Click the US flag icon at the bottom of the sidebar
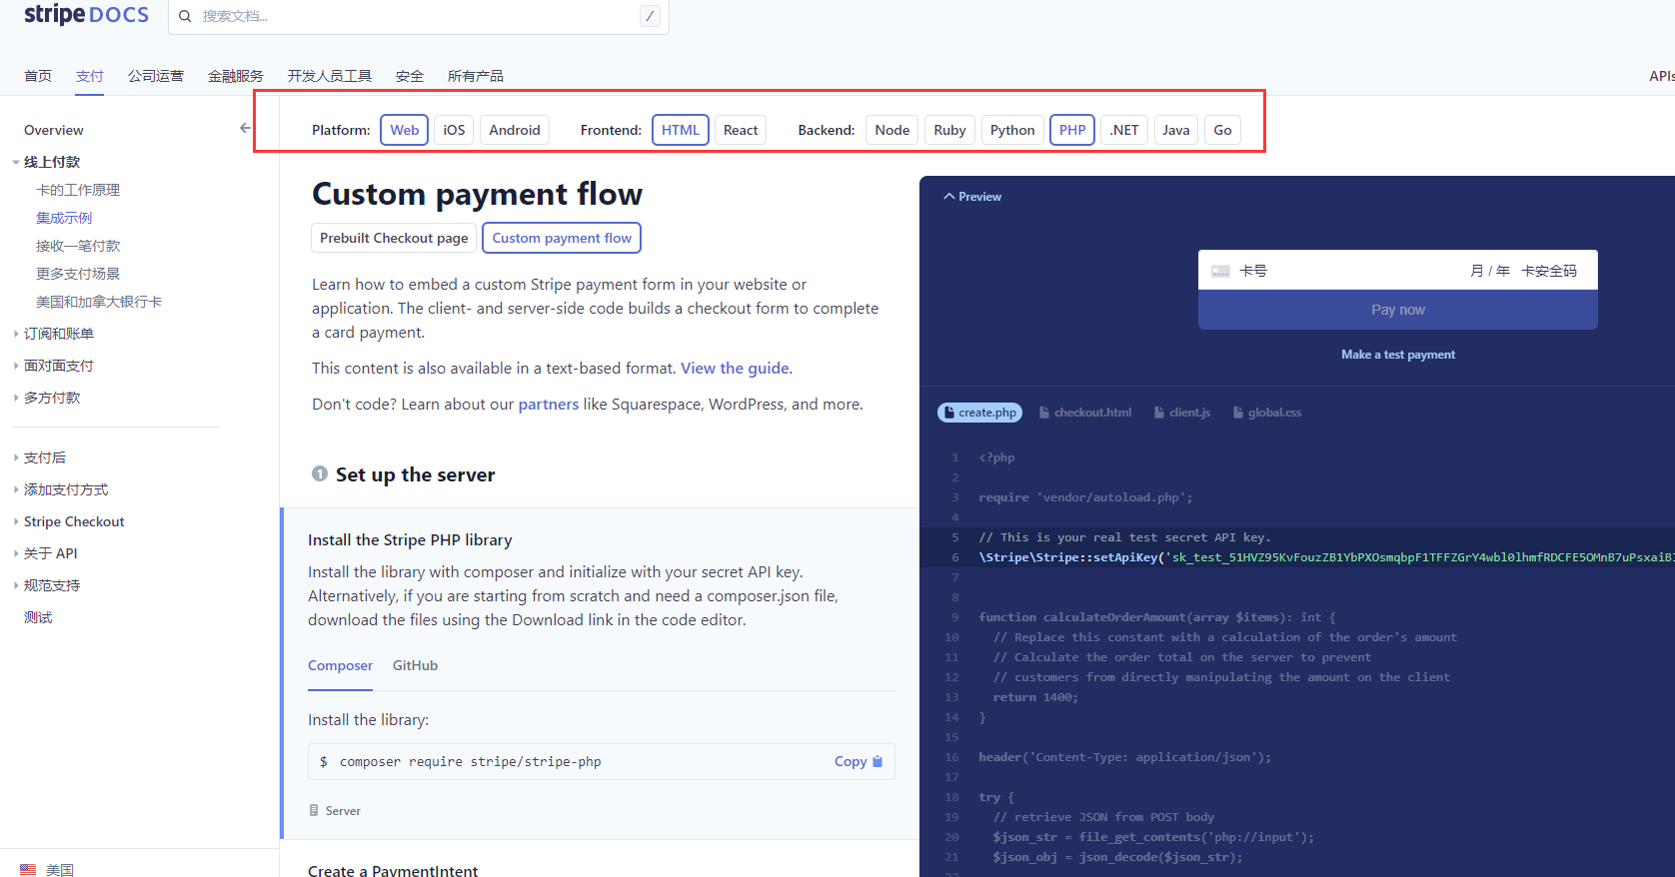The height and width of the screenshot is (877, 1675). (x=28, y=870)
